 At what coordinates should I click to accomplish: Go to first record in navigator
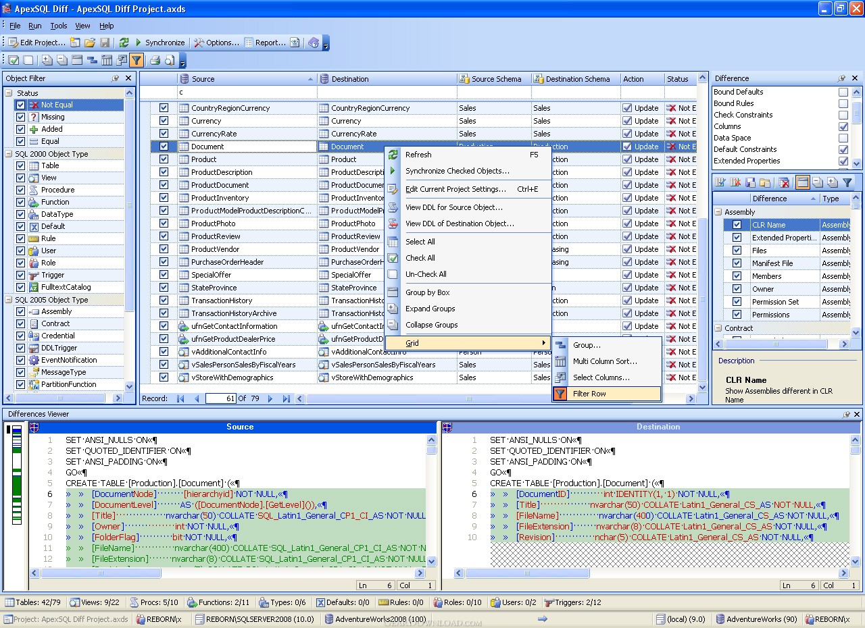(180, 399)
